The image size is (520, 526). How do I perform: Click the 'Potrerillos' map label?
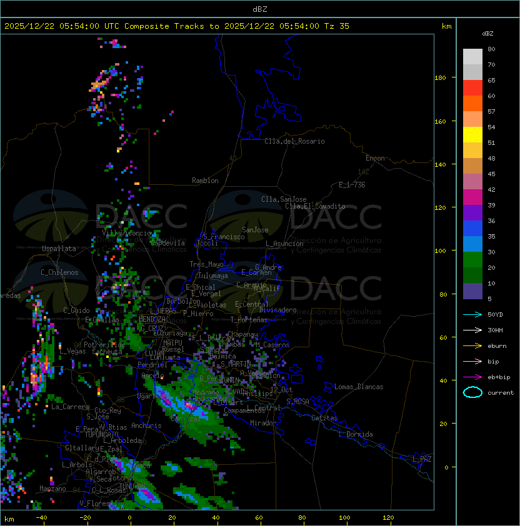(104, 345)
